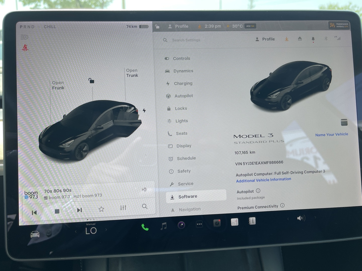The width and height of the screenshot is (362, 271).
Task: Open the HomeLink garage icon
Action: tap(300, 39)
